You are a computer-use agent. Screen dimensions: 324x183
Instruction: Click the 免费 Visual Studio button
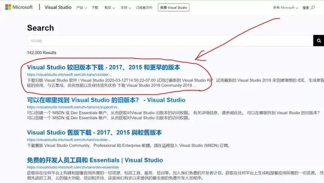click(x=174, y=8)
